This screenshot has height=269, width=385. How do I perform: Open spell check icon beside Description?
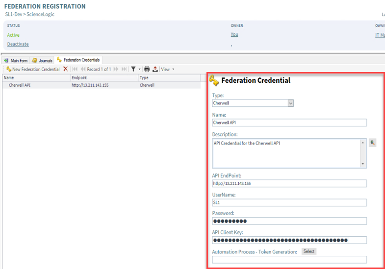[372, 143]
